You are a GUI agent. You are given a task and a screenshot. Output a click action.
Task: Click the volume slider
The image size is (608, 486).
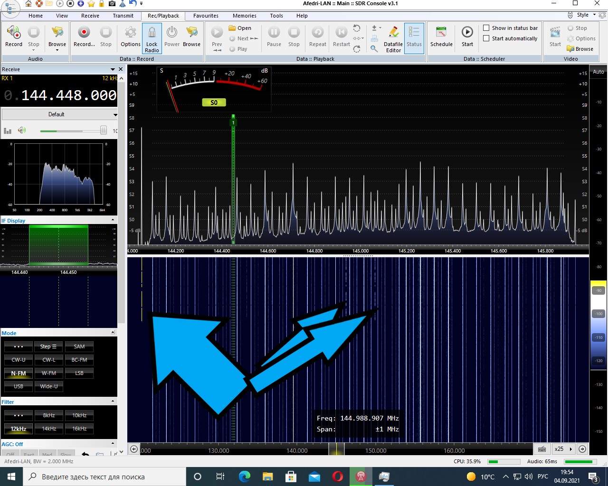(71, 131)
